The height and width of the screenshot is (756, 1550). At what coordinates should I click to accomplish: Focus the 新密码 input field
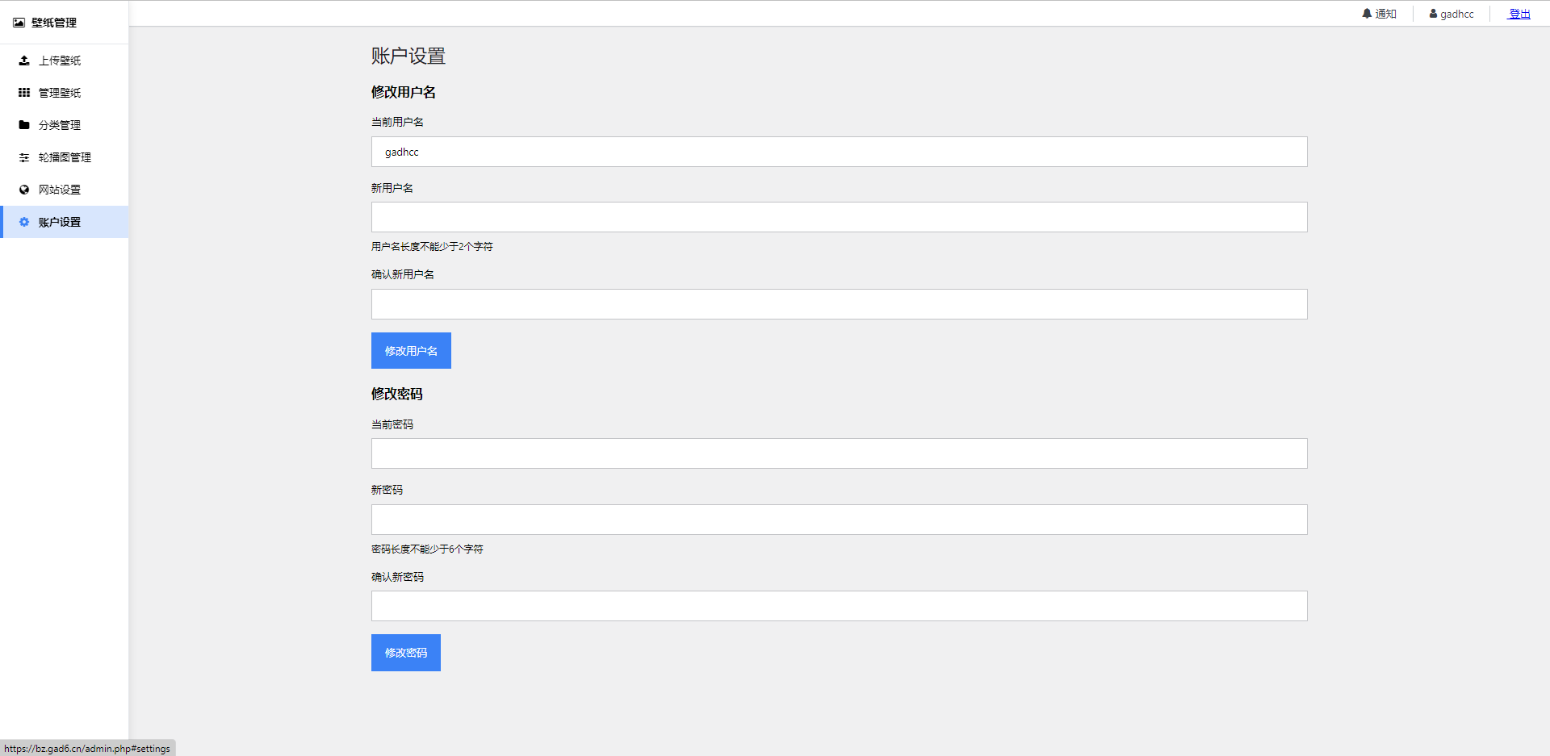pos(839,520)
